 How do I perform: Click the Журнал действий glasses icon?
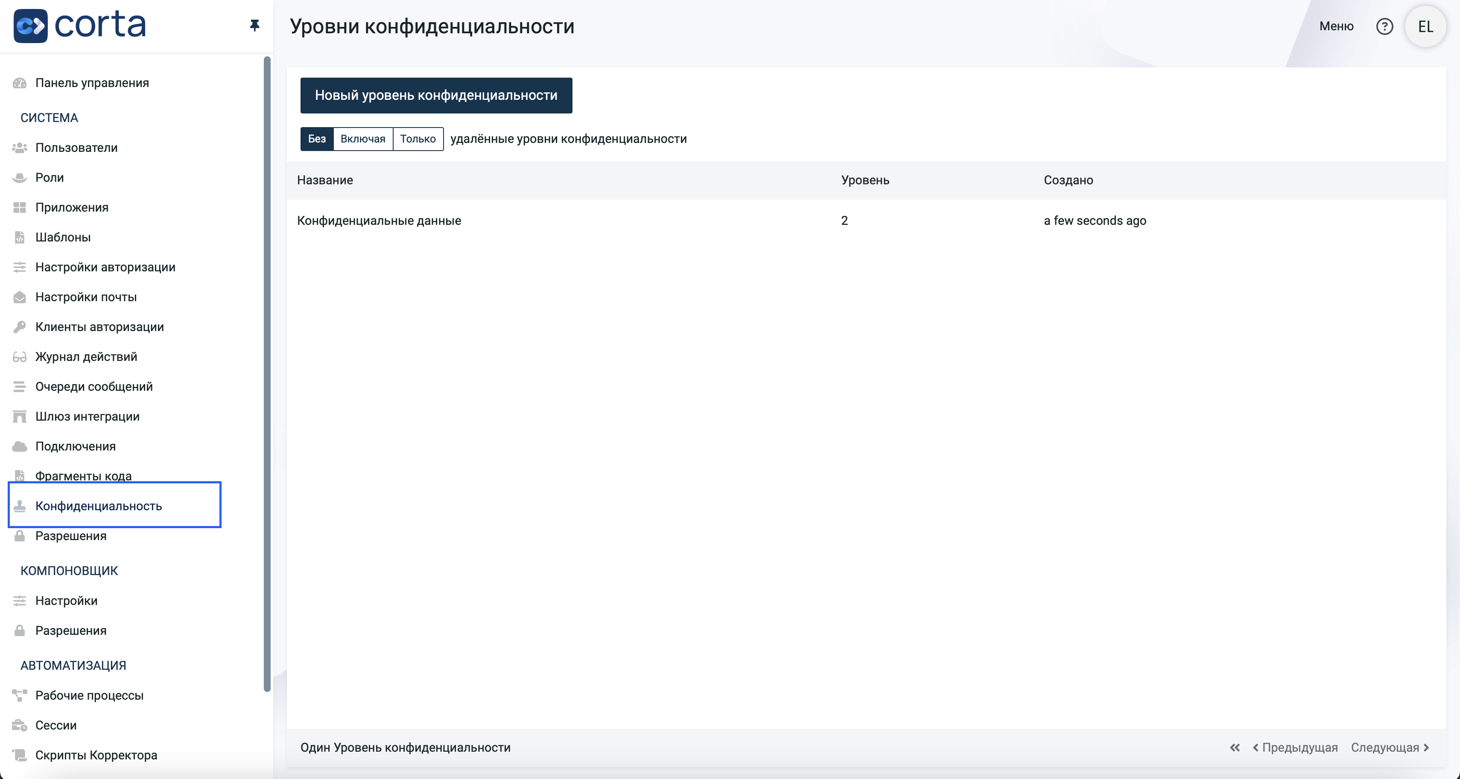pyautogui.click(x=20, y=357)
